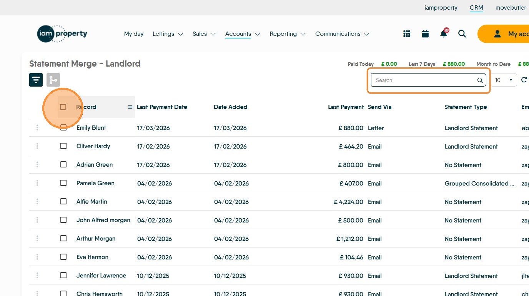529x296 pixels.
Task: Click the Letter send-via cell
Action: pyautogui.click(x=376, y=128)
